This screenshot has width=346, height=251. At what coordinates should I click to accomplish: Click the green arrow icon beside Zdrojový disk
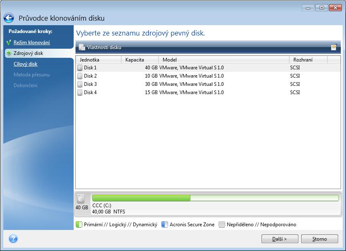tap(9, 53)
